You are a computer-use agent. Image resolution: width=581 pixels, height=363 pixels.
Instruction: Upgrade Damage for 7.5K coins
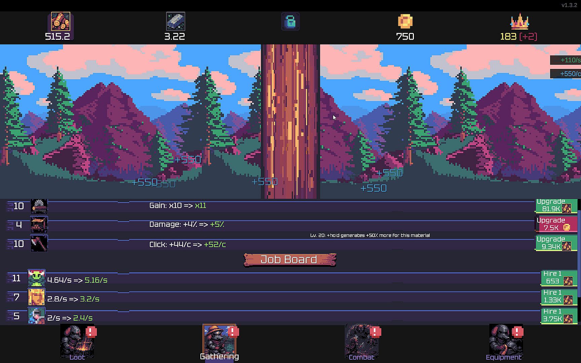(556, 224)
